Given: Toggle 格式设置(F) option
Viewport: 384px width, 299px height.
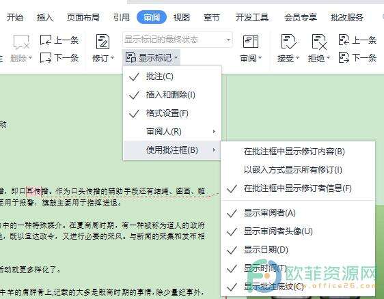Looking at the screenshot, I should tap(172, 113).
